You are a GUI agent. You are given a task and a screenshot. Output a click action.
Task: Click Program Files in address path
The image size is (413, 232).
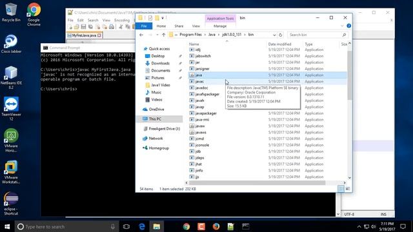(191, 35)
